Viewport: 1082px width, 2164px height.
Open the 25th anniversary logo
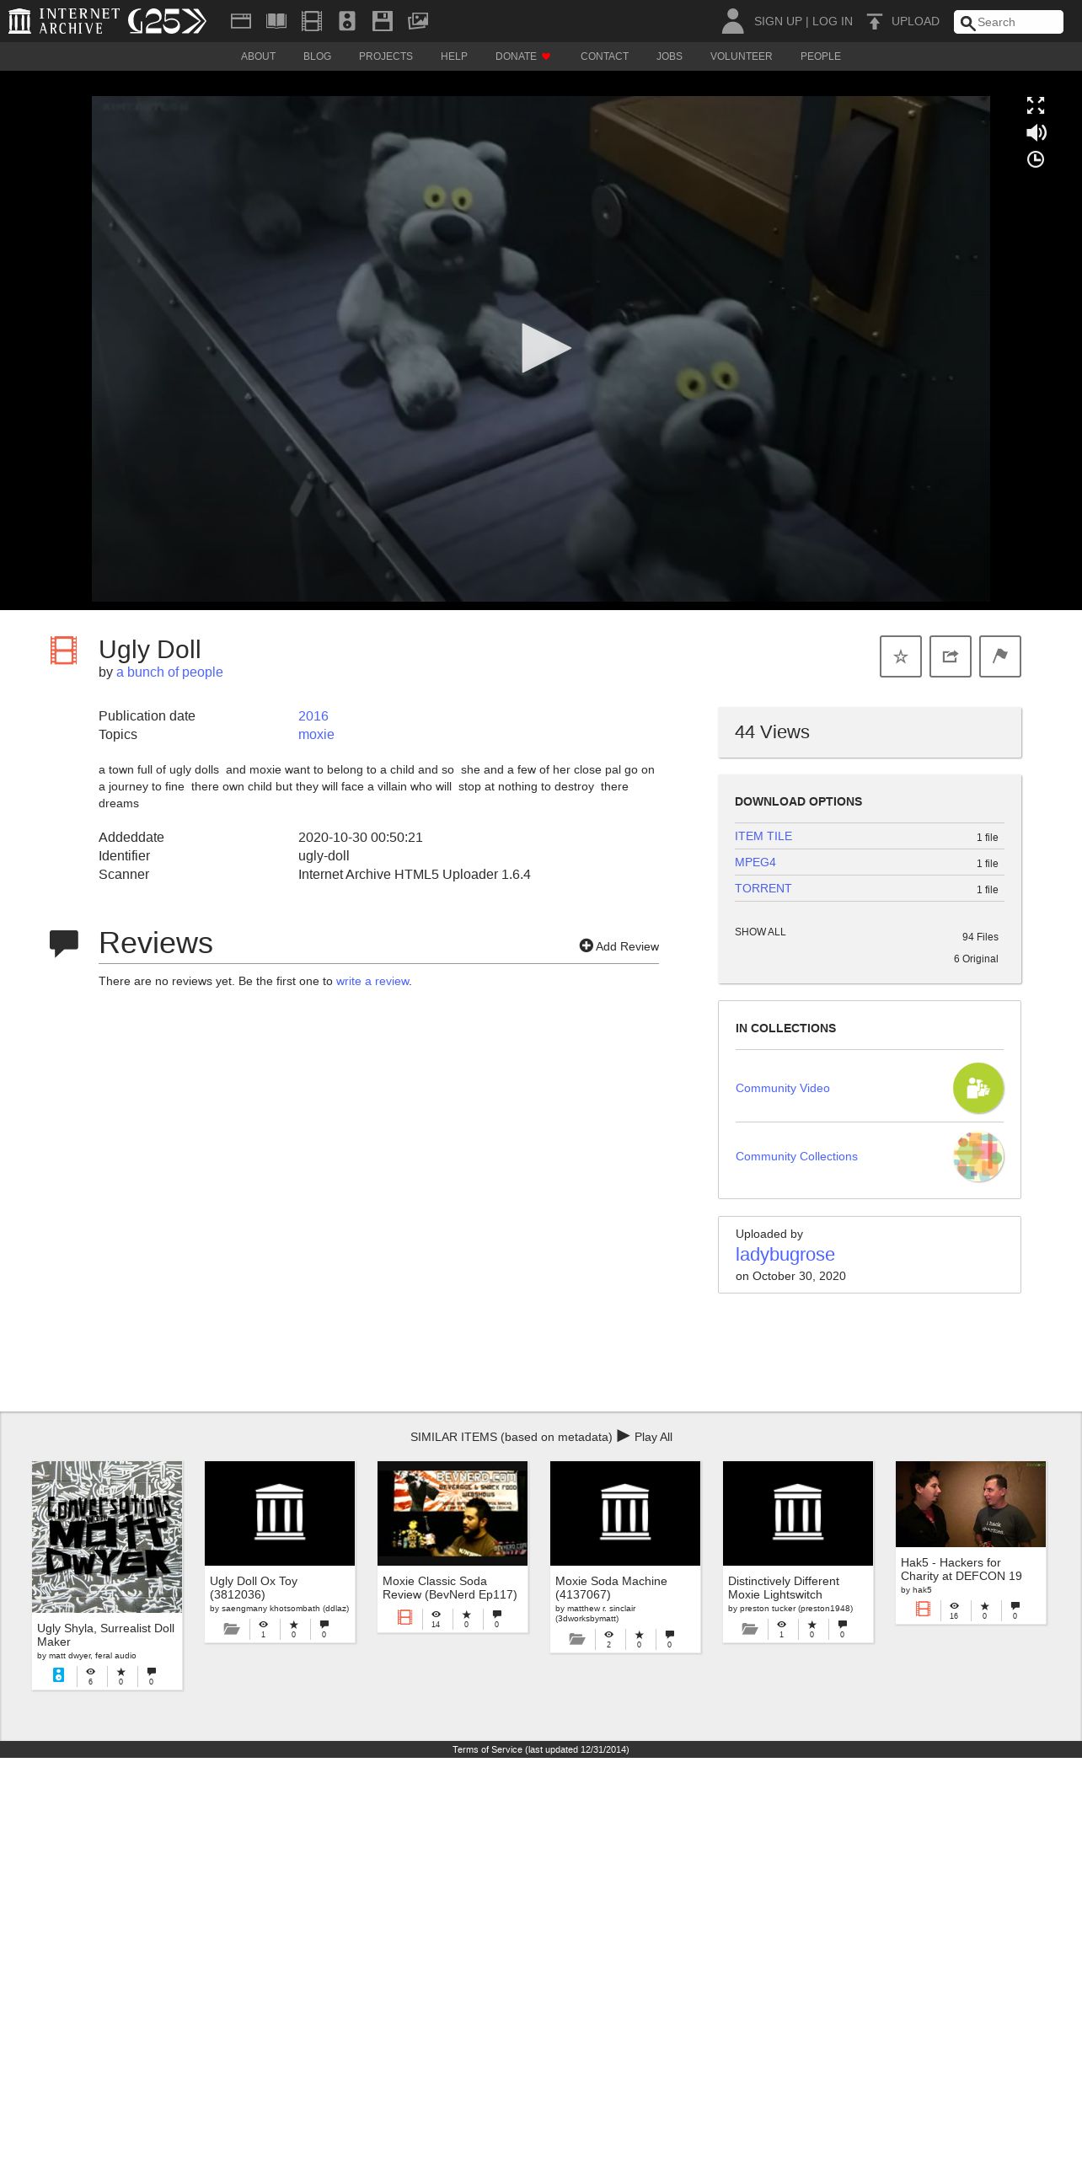point(168,21)
